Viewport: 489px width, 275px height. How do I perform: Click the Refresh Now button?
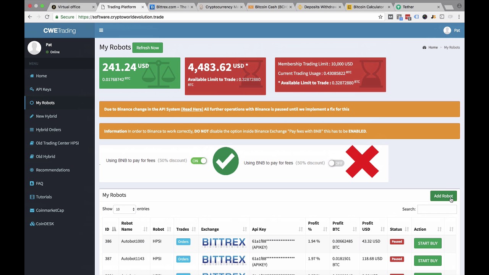[147, 48]
